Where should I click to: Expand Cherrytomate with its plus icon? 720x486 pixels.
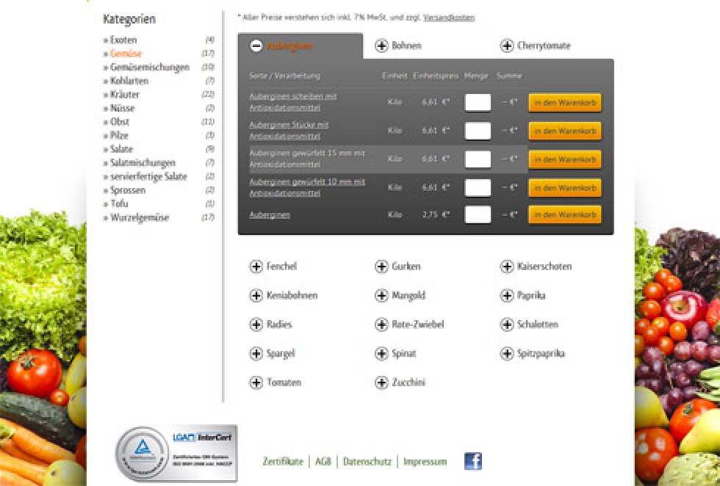pos(507,46)
